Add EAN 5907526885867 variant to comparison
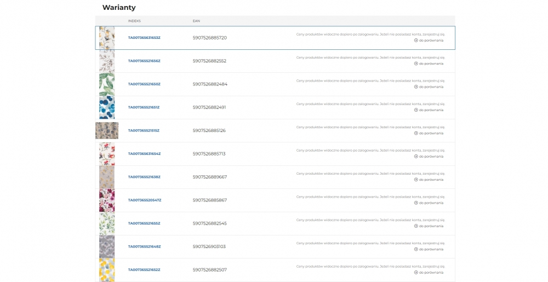 click(x=429, y=203)
